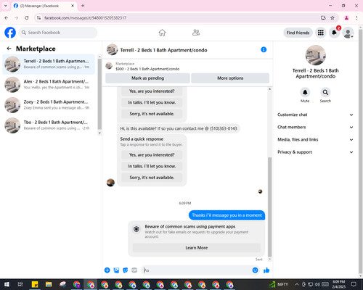Open the Chrome three-dot menu
This screenshot has height=290, width=363.
click(x=356, y=18)
